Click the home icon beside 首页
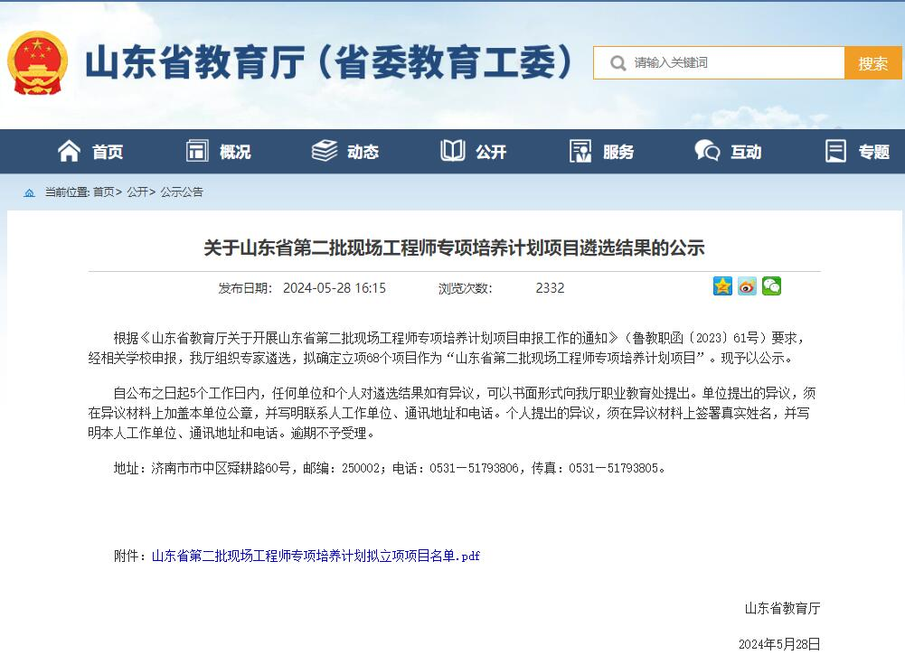 tap(69, 151)
